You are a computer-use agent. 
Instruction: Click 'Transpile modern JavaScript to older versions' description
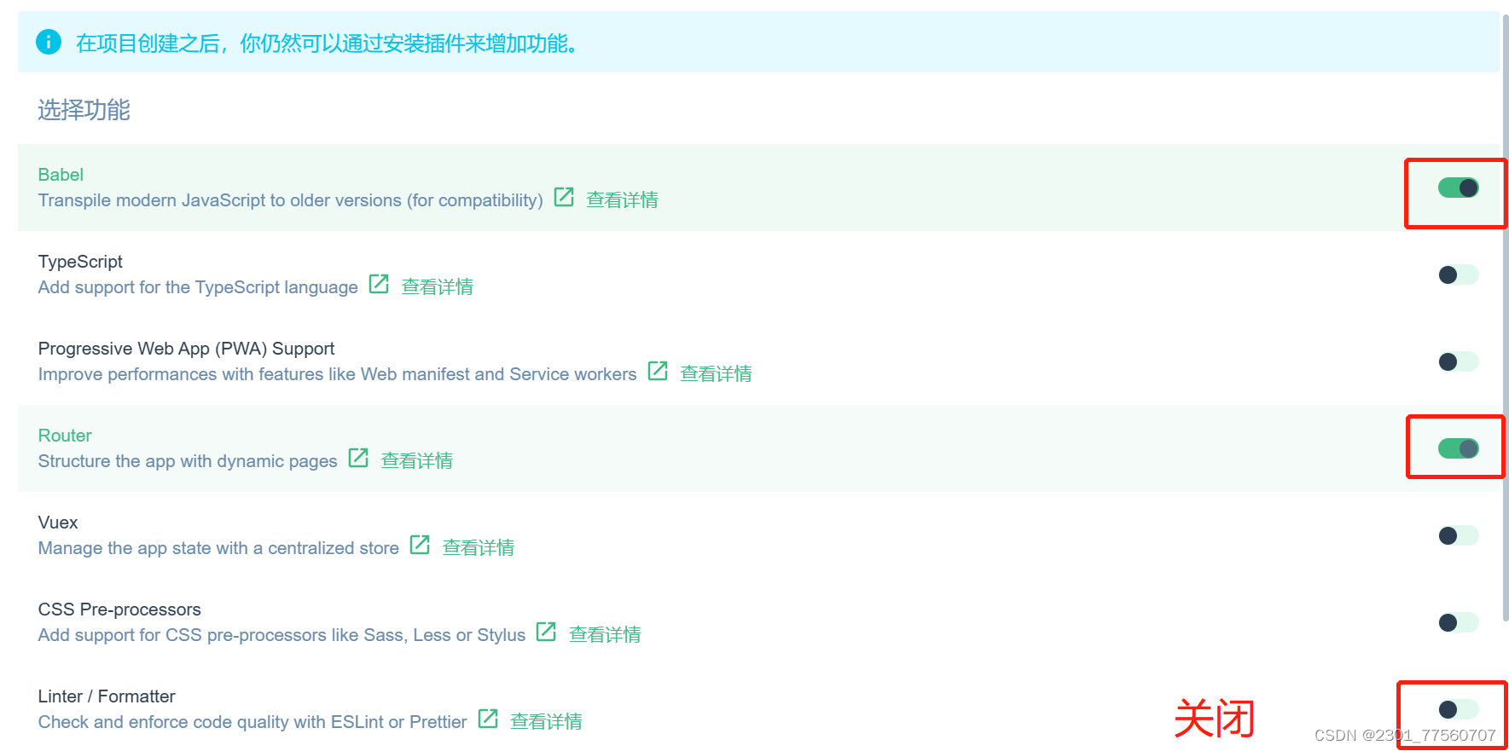click(x=290, y=200)
